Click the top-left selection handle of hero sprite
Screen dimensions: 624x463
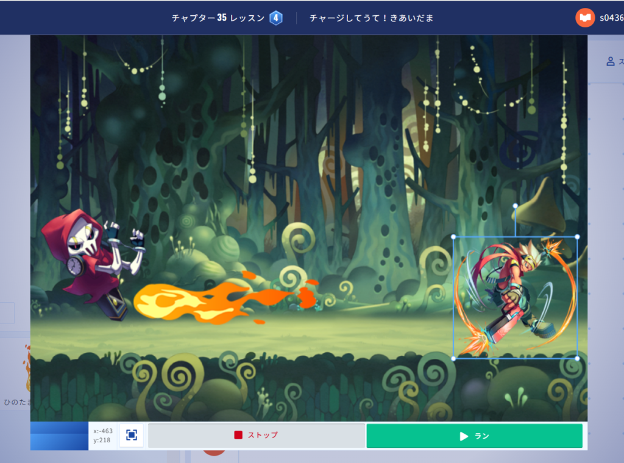(x=453, y=236)
